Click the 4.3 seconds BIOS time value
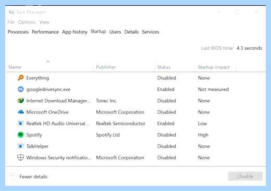 point(249,48)
